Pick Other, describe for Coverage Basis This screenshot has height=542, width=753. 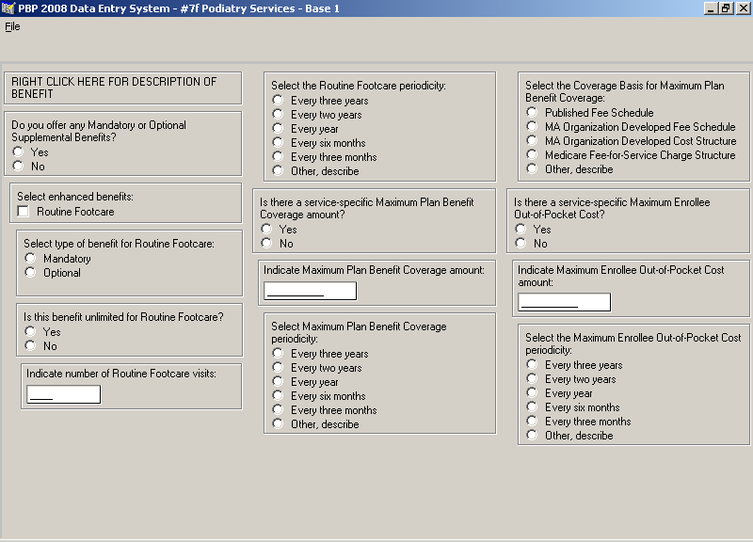532,168
